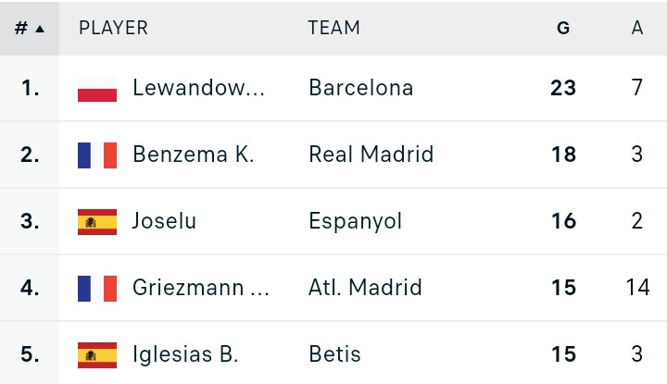
Task: Click France flag beside Benzema K.
Action: click(97, 155)
